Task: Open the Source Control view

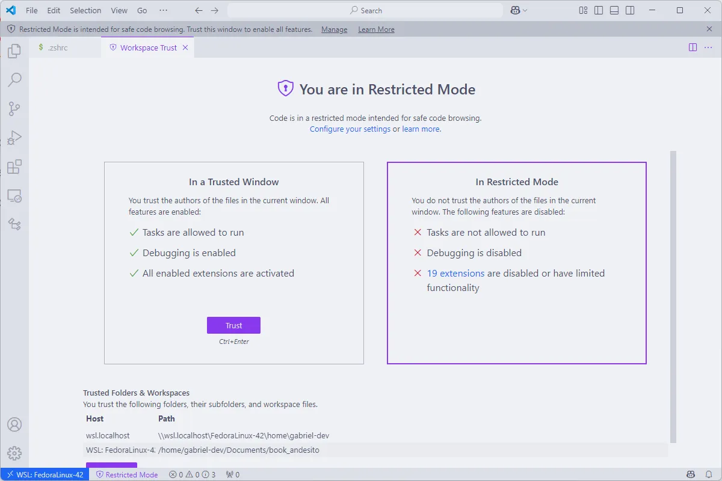Action: [14, 109]
